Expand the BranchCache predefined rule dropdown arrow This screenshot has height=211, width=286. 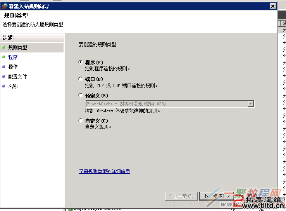[250, 104]
